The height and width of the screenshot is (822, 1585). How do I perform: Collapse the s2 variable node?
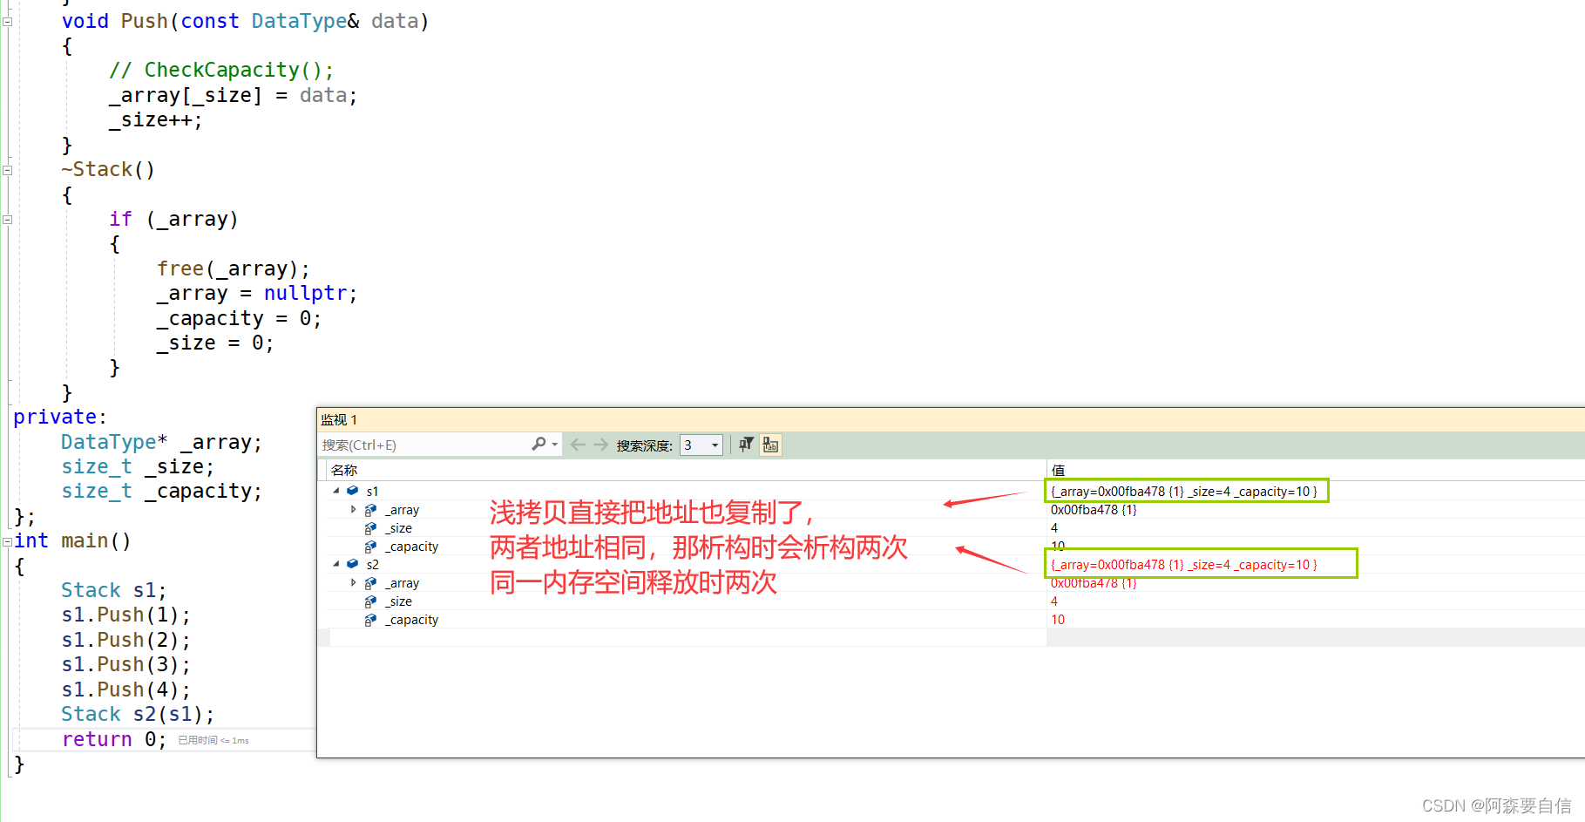336,564
